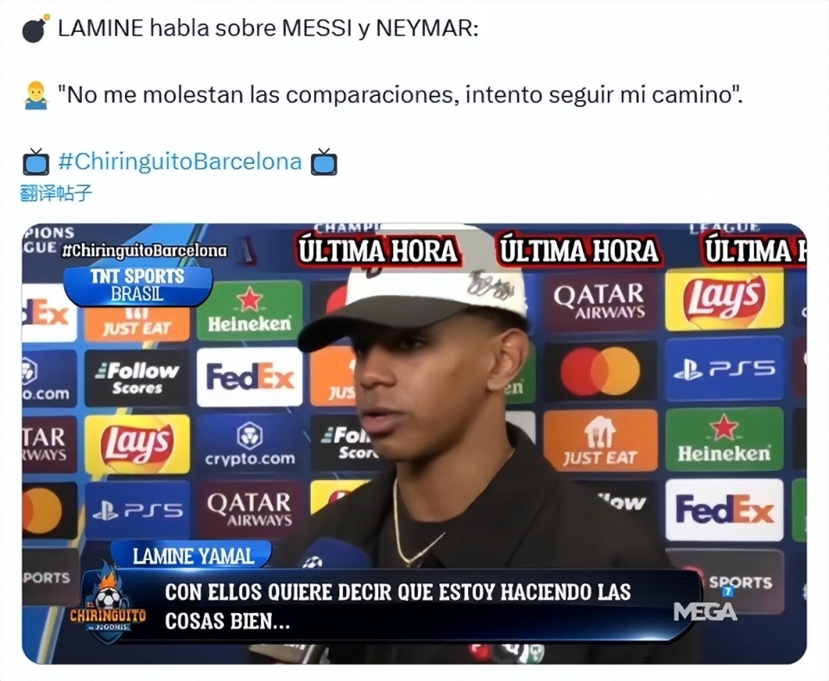Click the TV emoji before the hashtag

36,161
